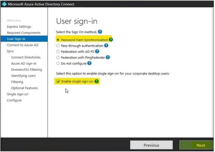
Task: Open help icon for Pass-through authentication
Action: (x=106, y=45)
